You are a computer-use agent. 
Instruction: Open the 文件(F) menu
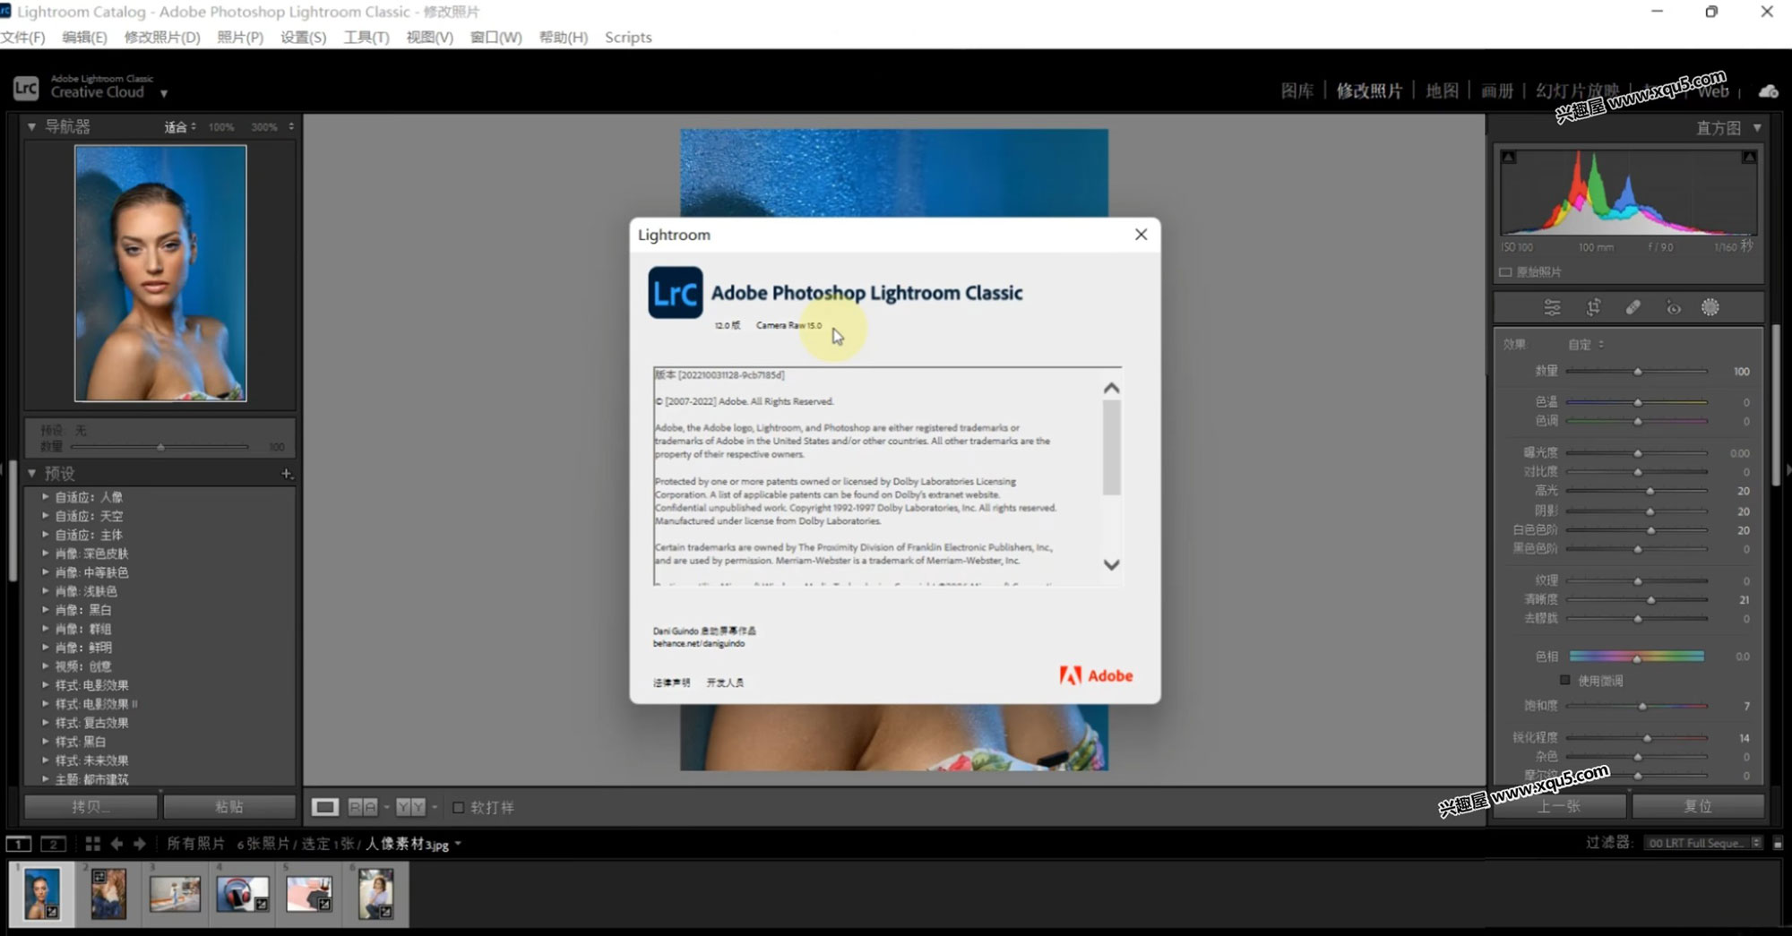(23, 37)
